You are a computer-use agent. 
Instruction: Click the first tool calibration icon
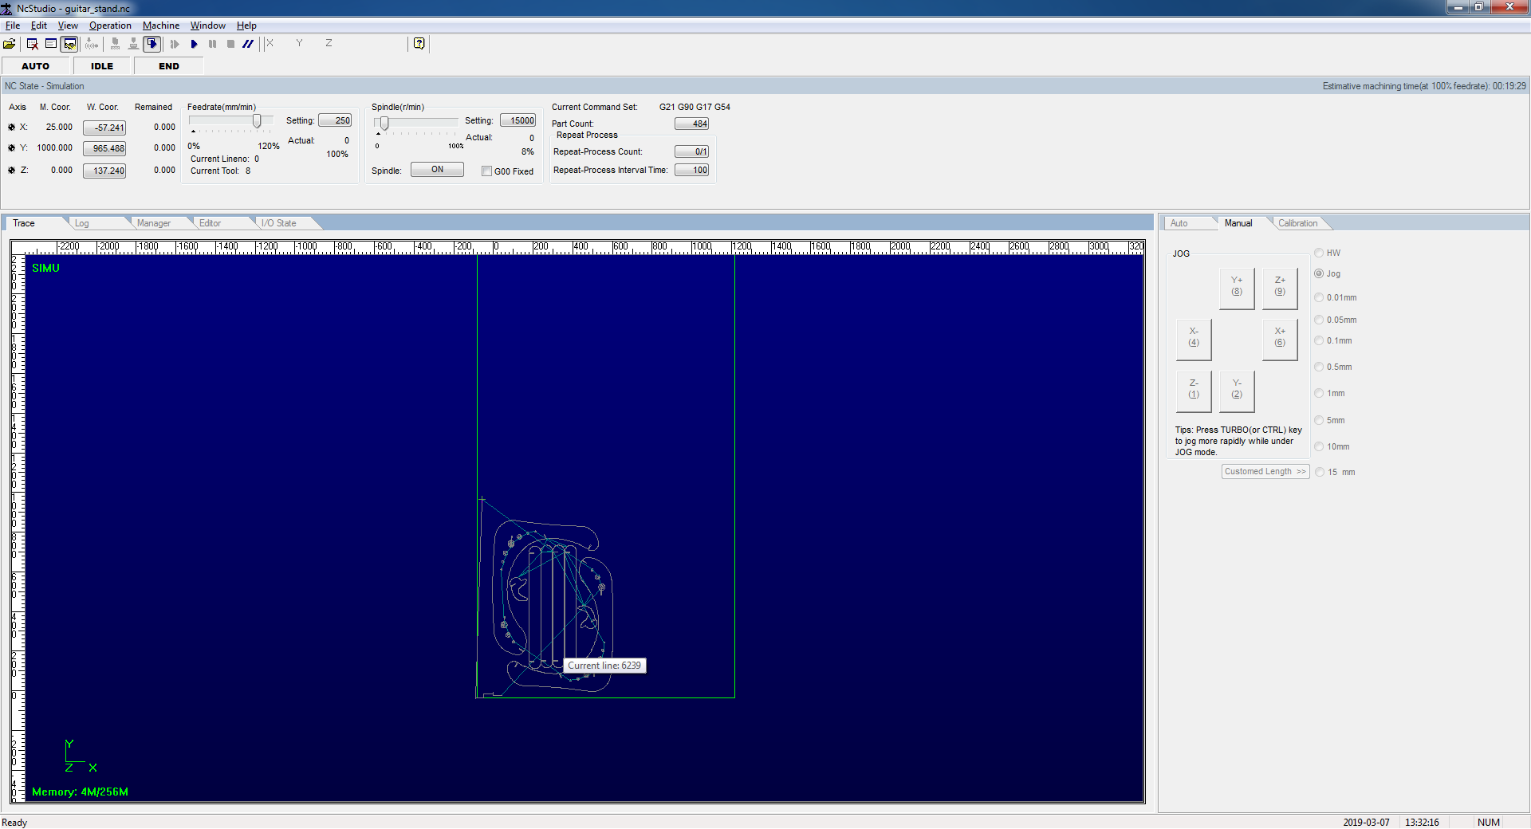[x=116, y=44]
